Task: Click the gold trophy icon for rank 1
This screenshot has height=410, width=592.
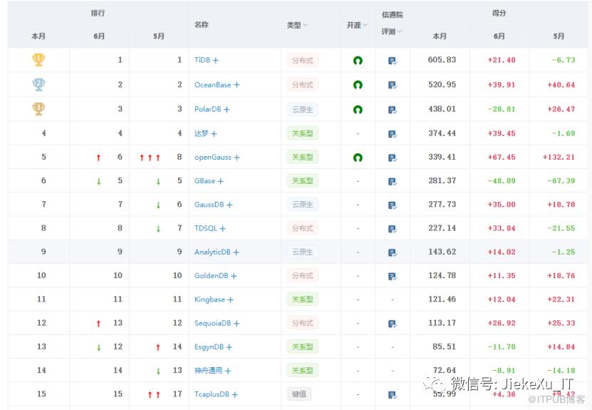Action: (38, 60)
